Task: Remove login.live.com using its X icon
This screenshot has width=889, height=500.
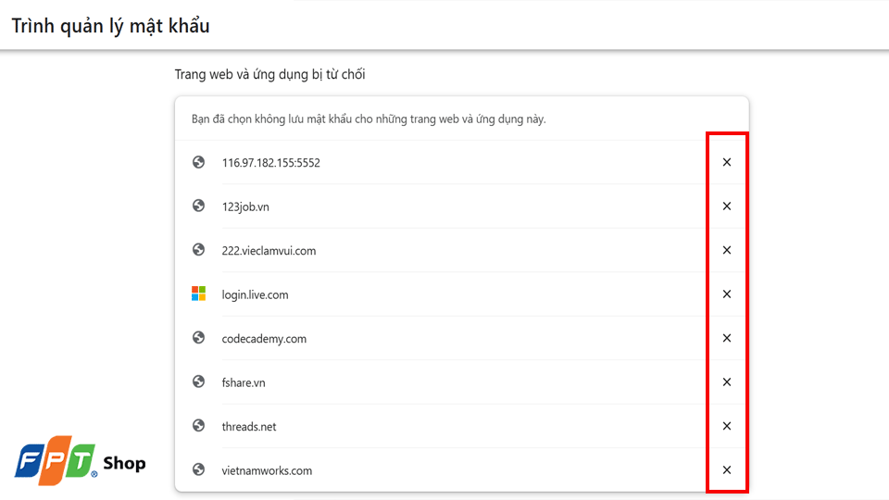Action: click(727, 294)
